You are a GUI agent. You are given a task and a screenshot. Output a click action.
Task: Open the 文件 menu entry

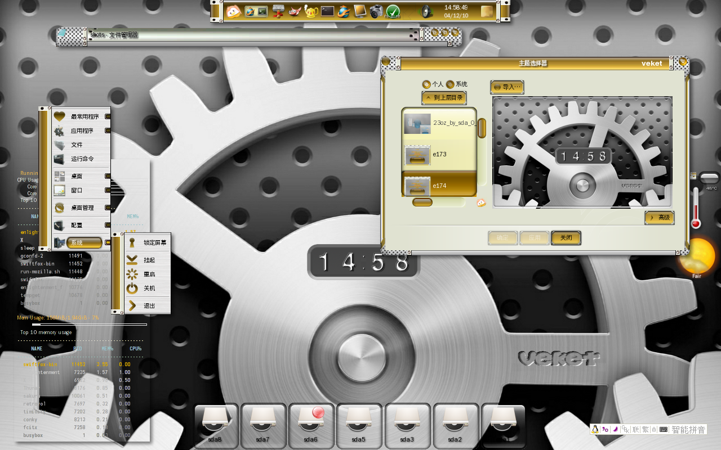pos(82,145)
